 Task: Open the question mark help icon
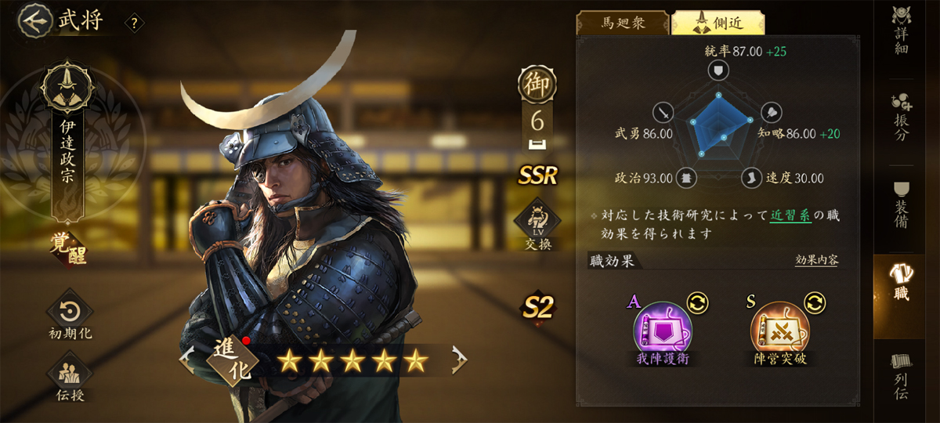134,23
